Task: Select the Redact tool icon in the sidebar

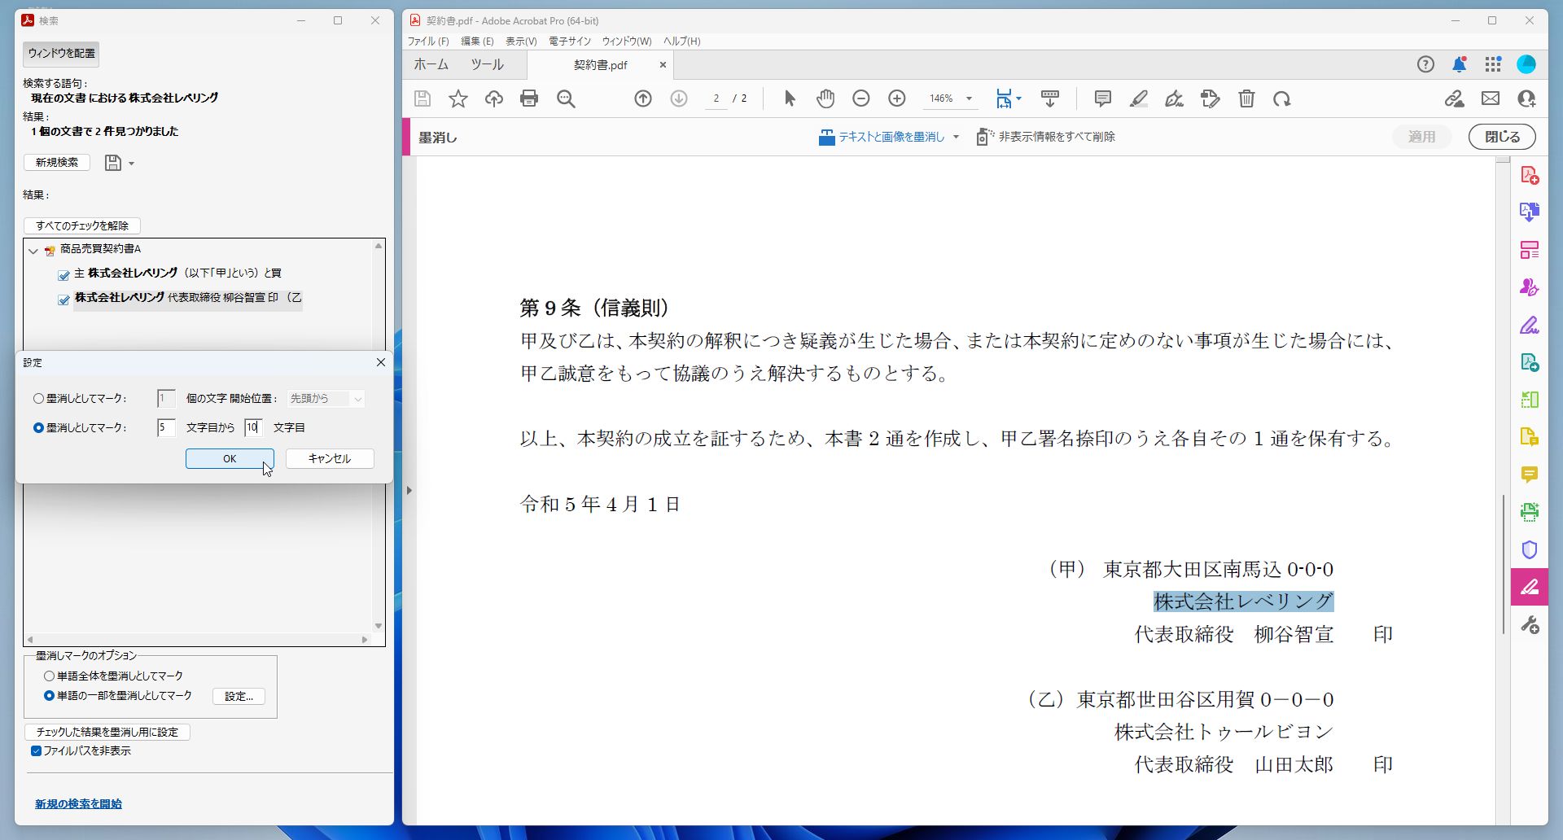Action: [x=1530, y=586]
